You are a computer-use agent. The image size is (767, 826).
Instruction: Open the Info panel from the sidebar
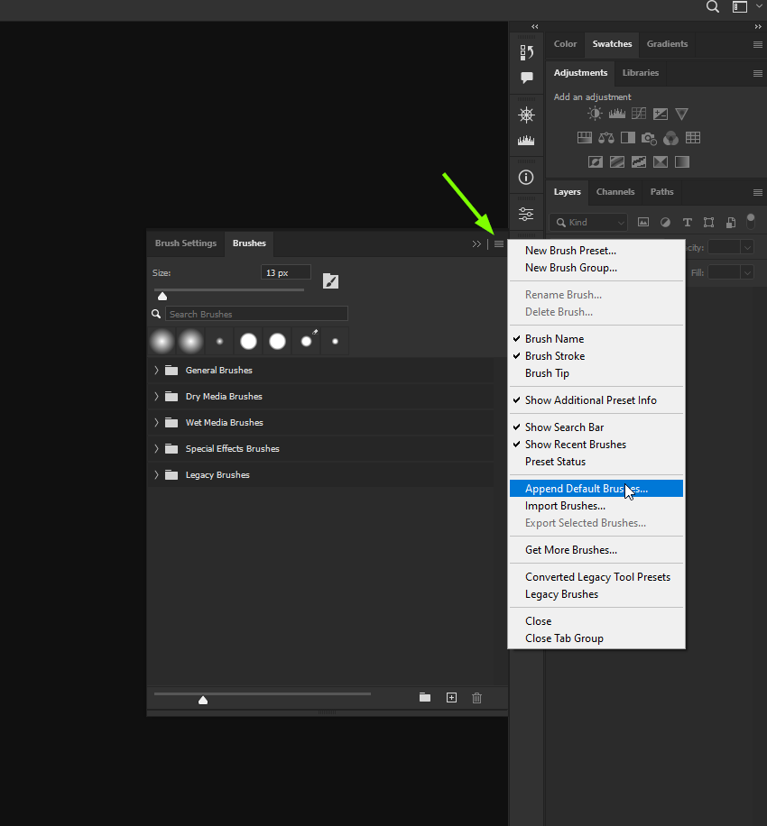coord(526,177)
